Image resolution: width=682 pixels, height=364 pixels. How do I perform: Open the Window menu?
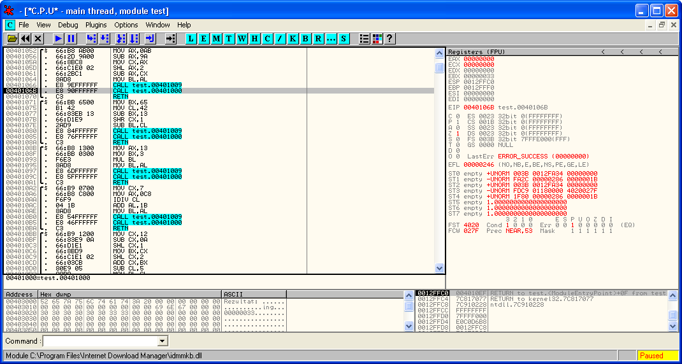pos(158,25)
